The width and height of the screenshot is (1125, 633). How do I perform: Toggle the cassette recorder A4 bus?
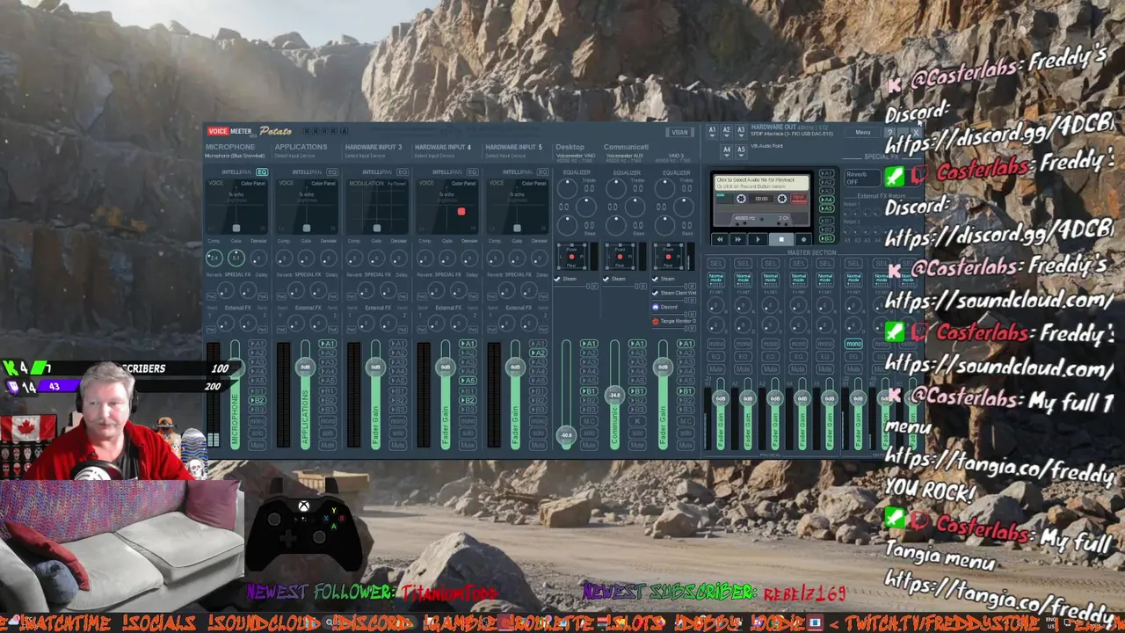[826, 199]
